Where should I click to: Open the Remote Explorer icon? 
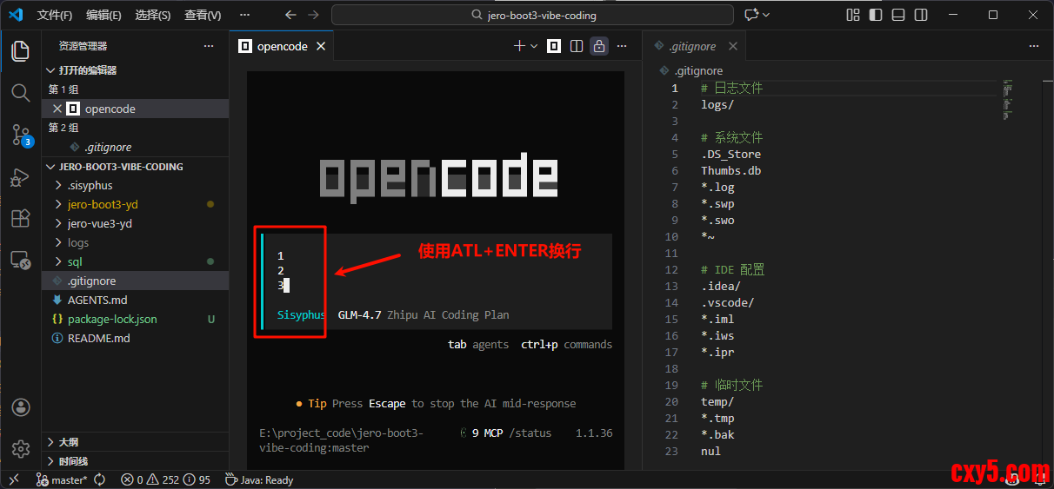pos(21,260)
